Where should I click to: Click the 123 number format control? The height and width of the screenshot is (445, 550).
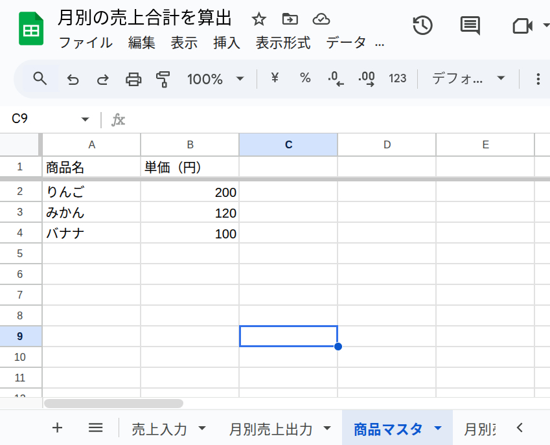[397, 78]
